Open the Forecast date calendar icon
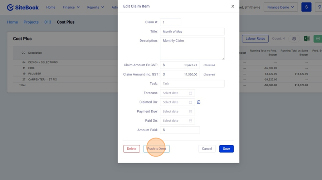This screenshot has width=322, height=180. point(190,93)
